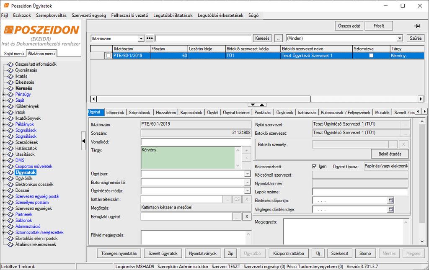Expand the Küldemények tree node
Screen dimensions: 429x270
click(x=3, y=106)
